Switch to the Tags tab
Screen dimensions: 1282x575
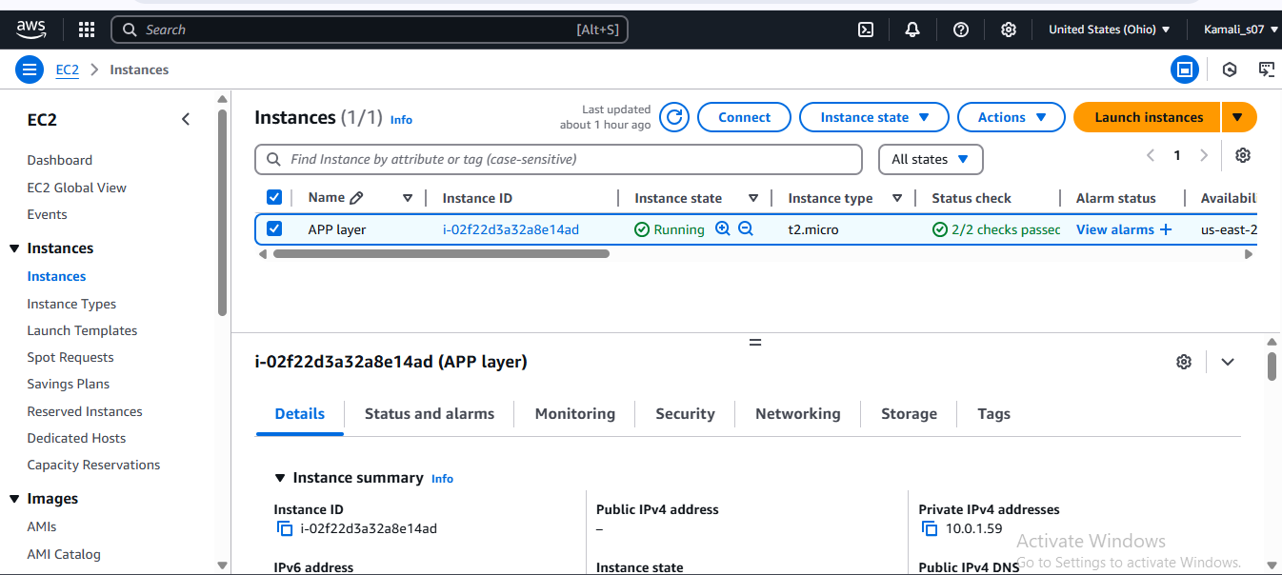[x=993, y=414]
